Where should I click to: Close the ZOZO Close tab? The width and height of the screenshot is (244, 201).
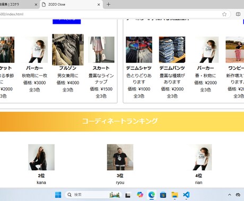coord(99,5)
